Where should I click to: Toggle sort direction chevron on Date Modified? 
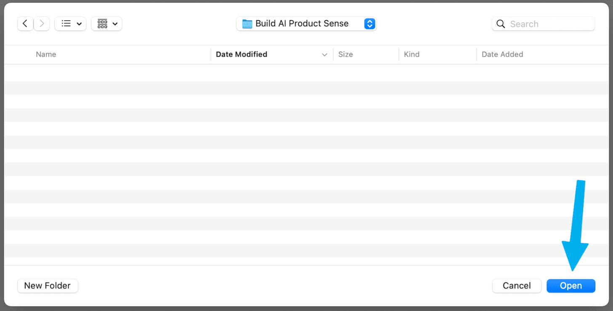pos(324,55)
